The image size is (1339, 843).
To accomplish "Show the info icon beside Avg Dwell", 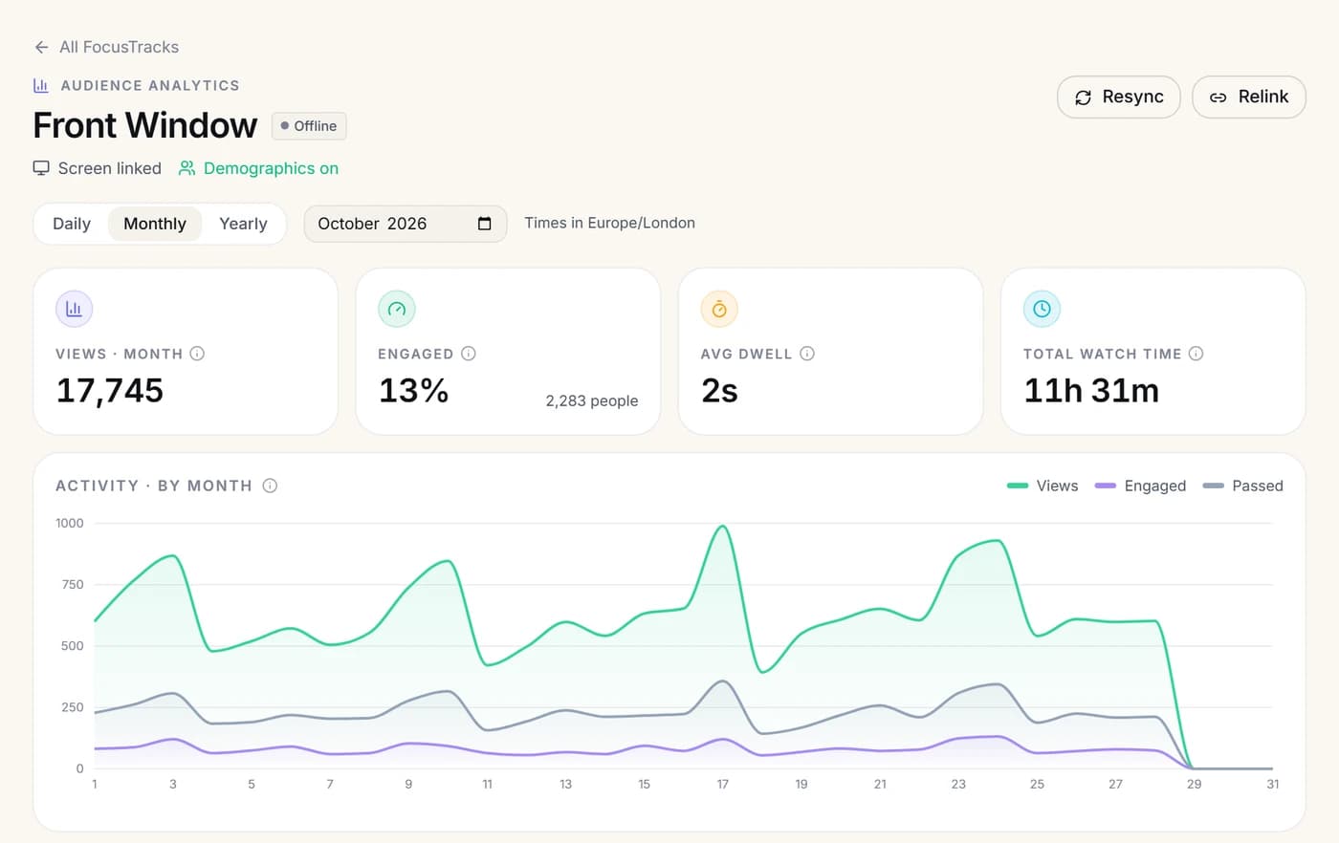I will (807, 354).
